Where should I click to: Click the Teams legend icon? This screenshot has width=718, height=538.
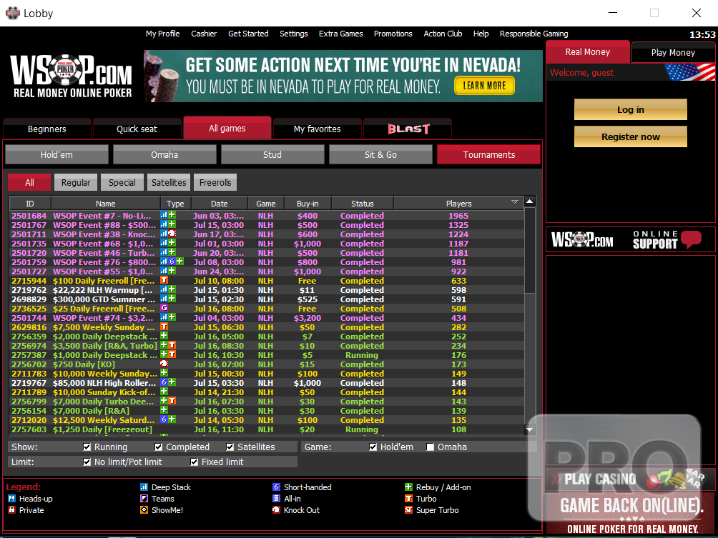click(x=144, y=499)
